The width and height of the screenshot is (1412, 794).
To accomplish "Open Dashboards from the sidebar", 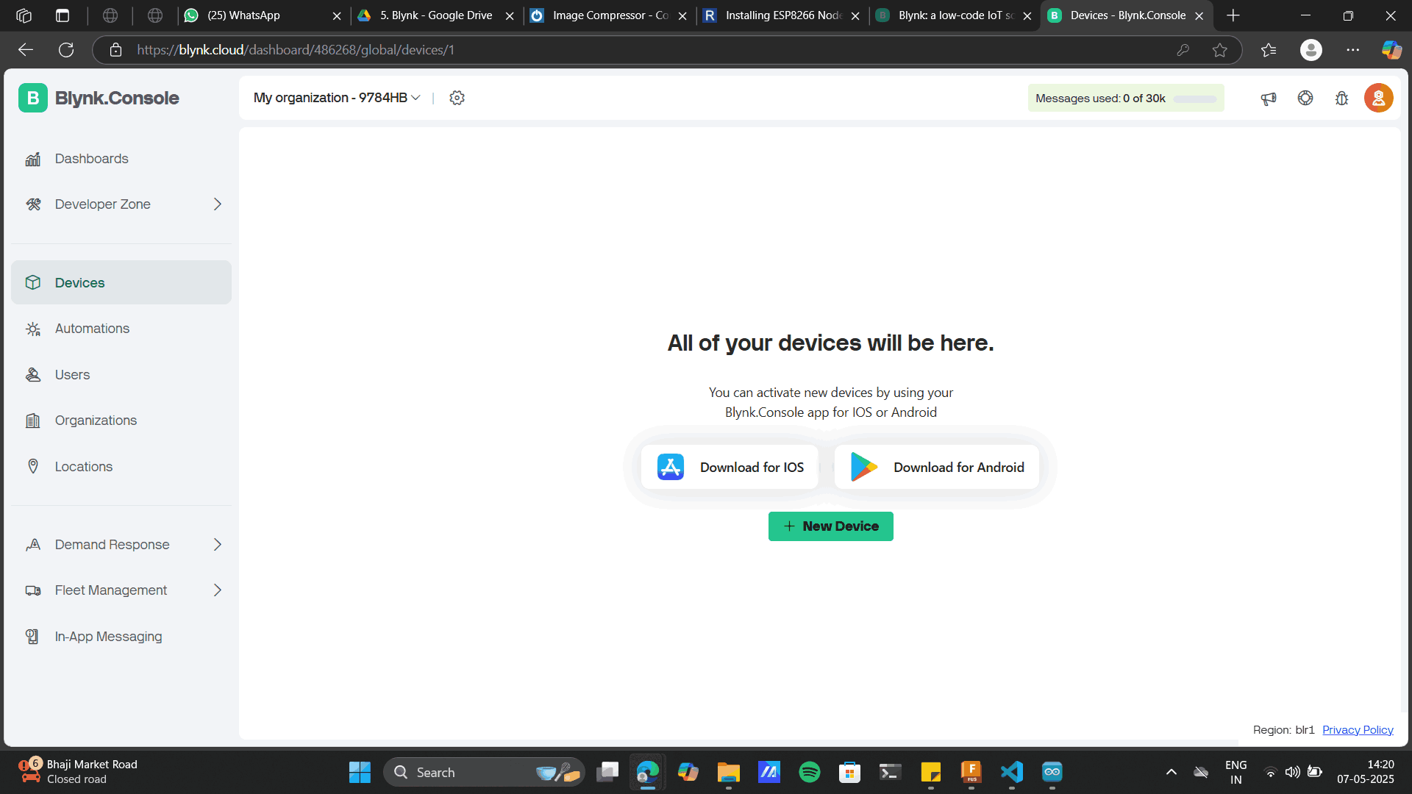I will tap(121, 159).
